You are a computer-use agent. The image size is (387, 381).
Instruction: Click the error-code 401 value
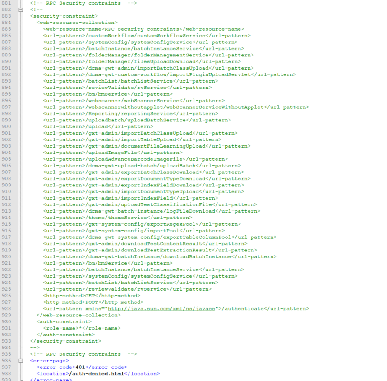point(80,367)
